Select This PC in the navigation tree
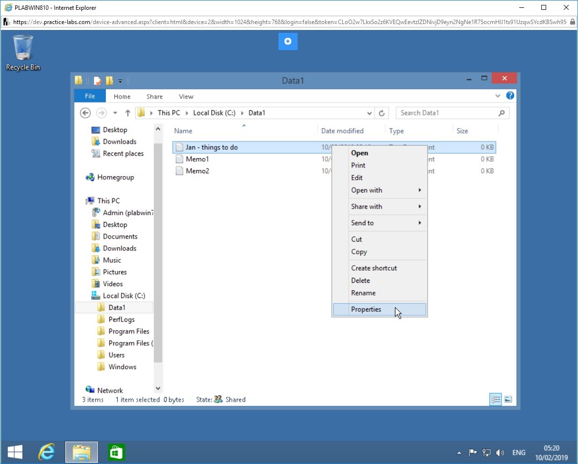This screenshot has height=464, width=578. coord(103,201)
